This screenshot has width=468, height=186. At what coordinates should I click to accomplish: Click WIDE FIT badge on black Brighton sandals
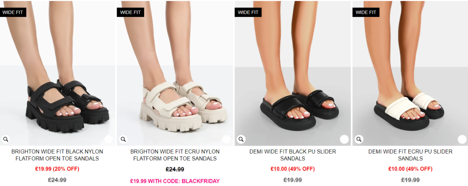13,12
